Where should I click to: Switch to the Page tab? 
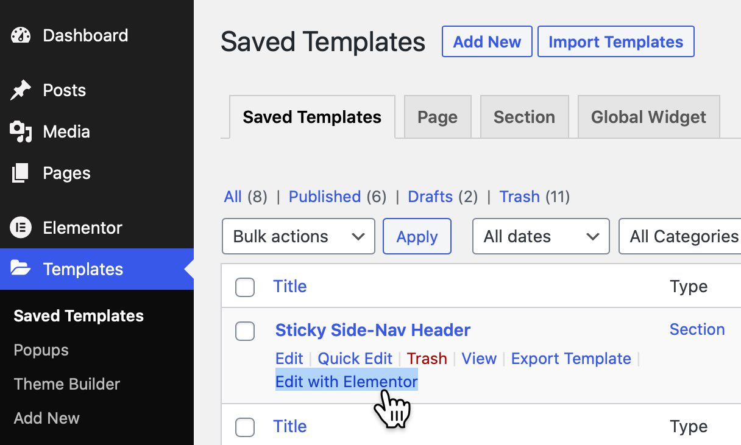[437, 117]
